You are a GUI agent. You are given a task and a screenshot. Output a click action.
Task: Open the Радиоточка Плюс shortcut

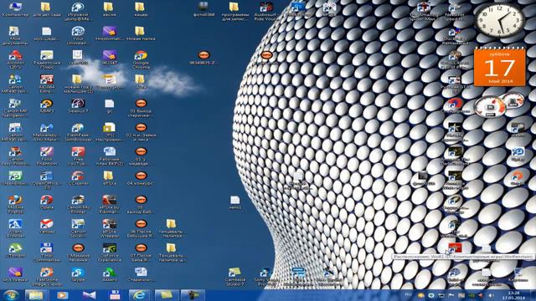pos(47,59)
